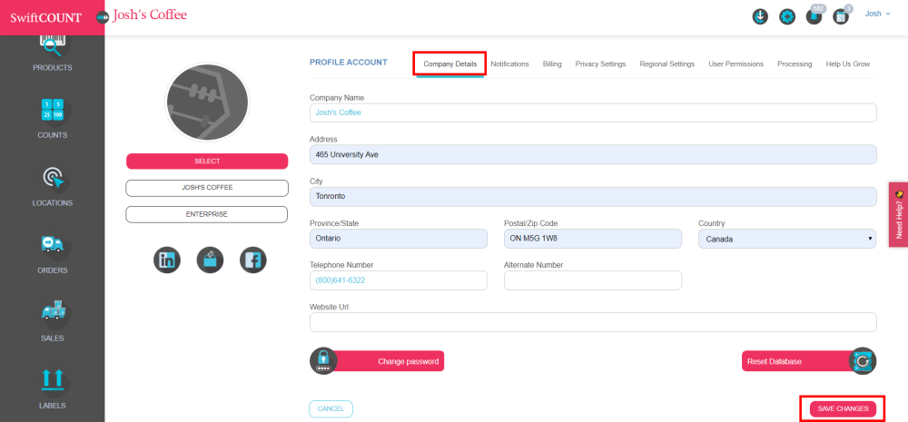The image size is (908, 422).
Task: Open the User Permissions tab
Action: [736, 64]
